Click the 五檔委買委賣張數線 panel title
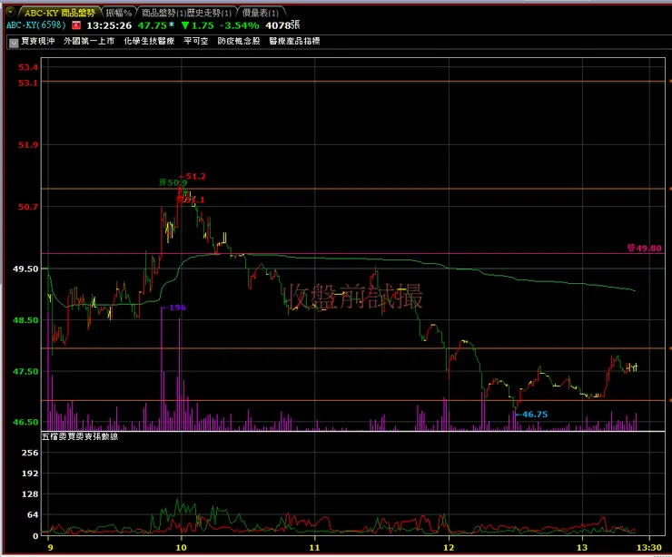The width and height of the screenshot is (672, 557). [x=80, y=436]
